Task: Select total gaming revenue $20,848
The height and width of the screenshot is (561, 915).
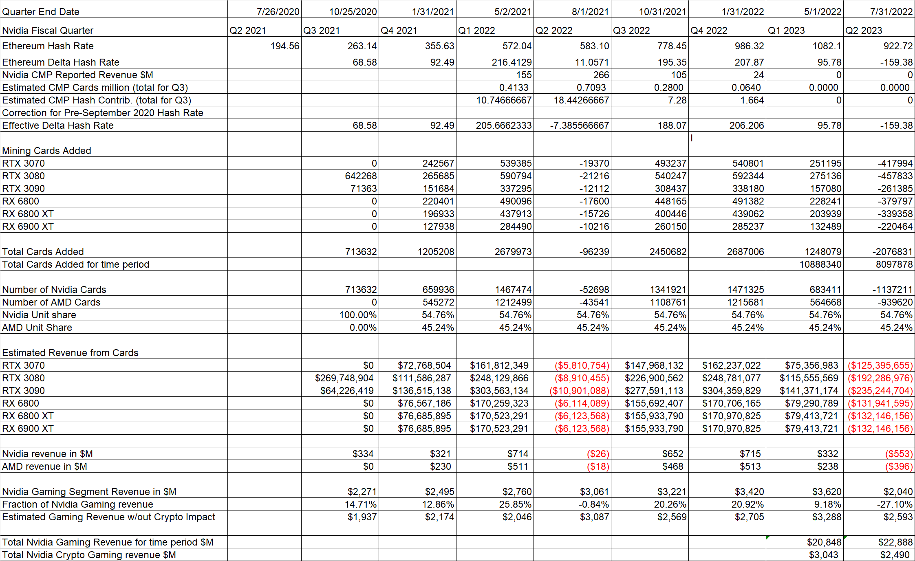Action: tap(805, 542)
